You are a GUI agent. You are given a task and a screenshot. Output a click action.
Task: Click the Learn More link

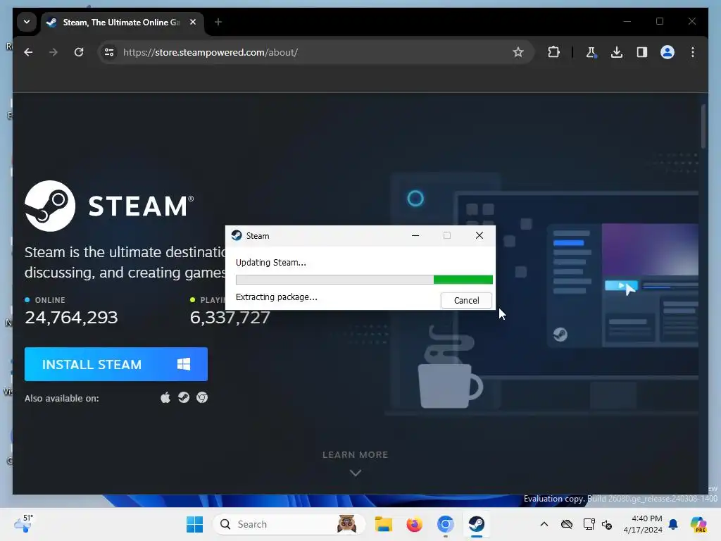click(x=355, y=454)
